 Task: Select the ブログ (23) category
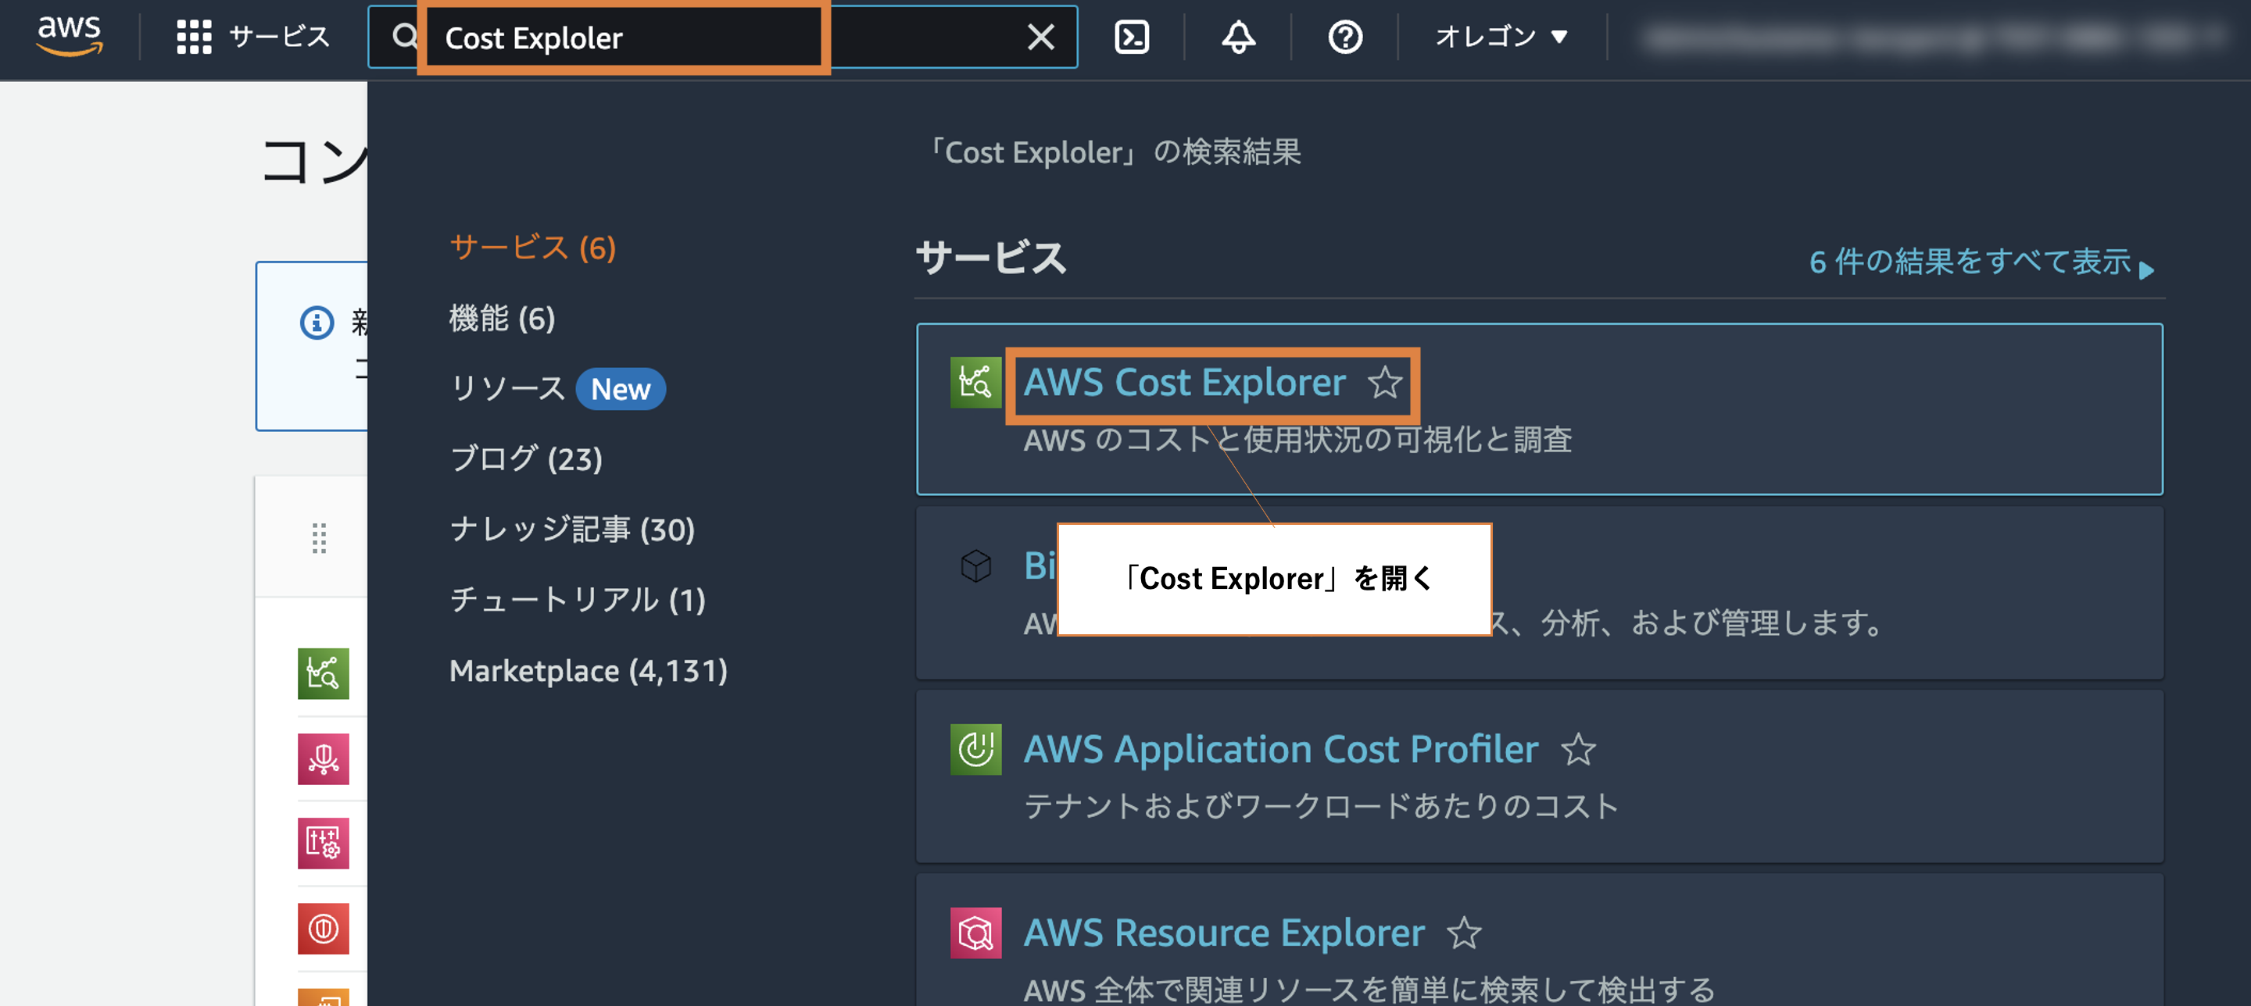[526, 458]
